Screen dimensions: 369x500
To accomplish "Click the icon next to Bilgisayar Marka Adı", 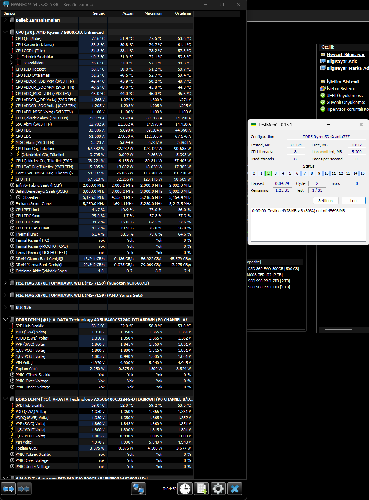I will (x=323, y=68).
